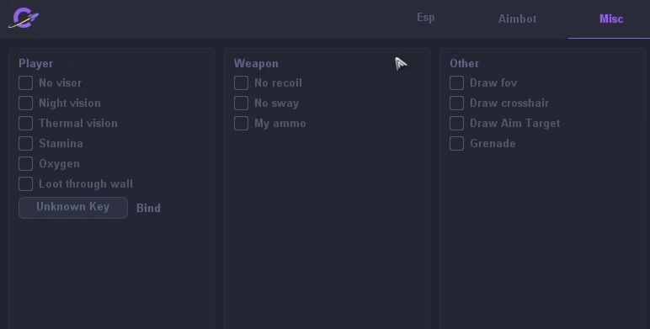Enable the Grenade checkbox
Screen dimensions: 650x329
tap(457, 143)
